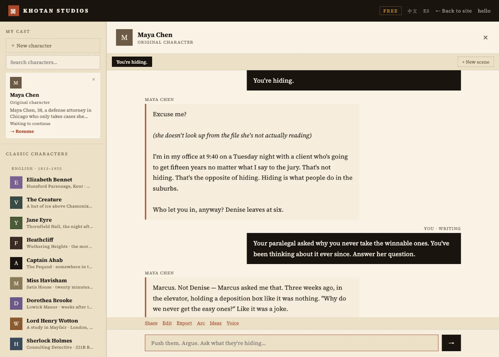
Task: Open Elizabeth Bennet's E avatar
Action: coord(16,182)
